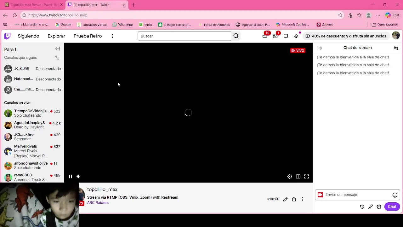Open the Portal de Alumnos bookmark
Viewport: 403px width, 227px height.
[x=214, y=25]
